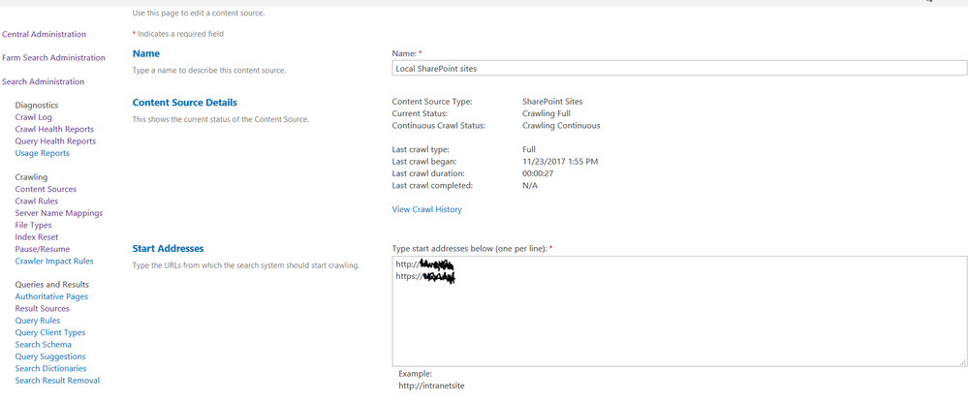Select the 'Indicates a required field' note
Viewport: 968px width, 402px height.
tap(180, 34)
